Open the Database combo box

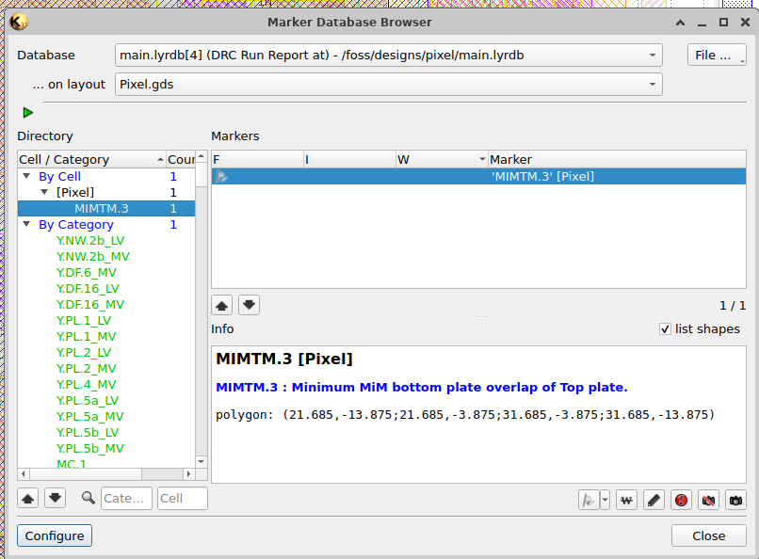tap(388, 56)
